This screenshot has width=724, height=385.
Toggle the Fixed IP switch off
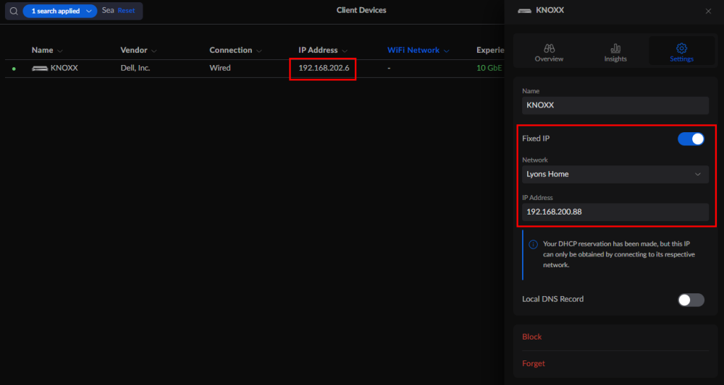pyautogui.click(x=691, y=139)
